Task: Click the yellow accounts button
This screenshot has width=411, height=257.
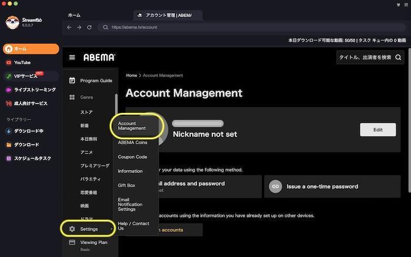Action: [180, 230]
